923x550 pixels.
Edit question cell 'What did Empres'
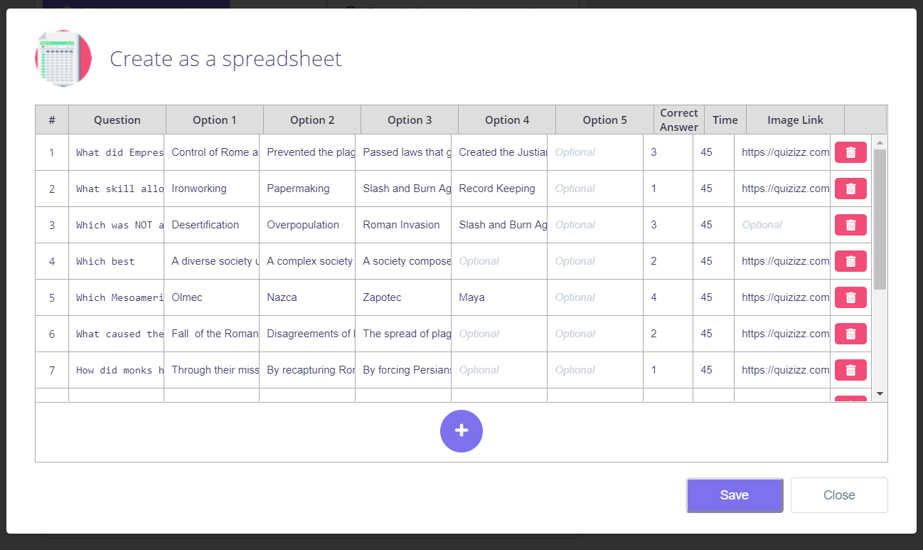coord(117,152)
